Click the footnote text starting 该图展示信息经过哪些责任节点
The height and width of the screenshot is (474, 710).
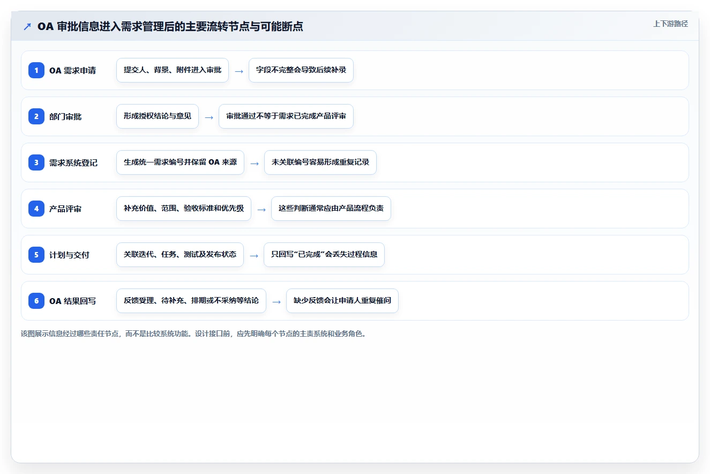(193, 334)
